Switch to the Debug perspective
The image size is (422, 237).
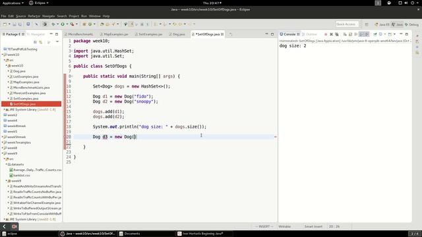(411, 24)
